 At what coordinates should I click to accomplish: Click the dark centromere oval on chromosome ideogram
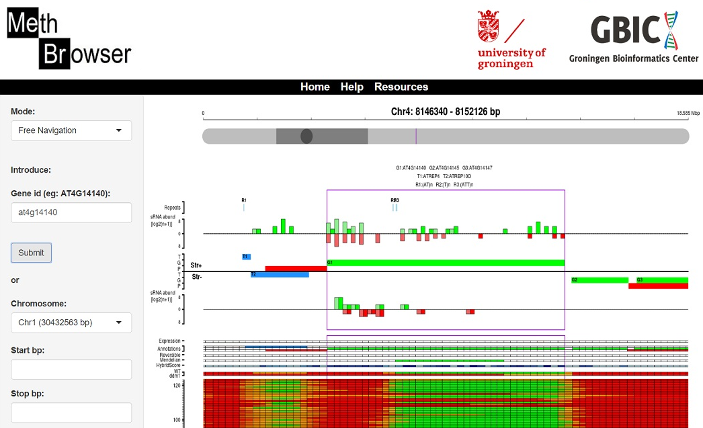pos(306,136)
